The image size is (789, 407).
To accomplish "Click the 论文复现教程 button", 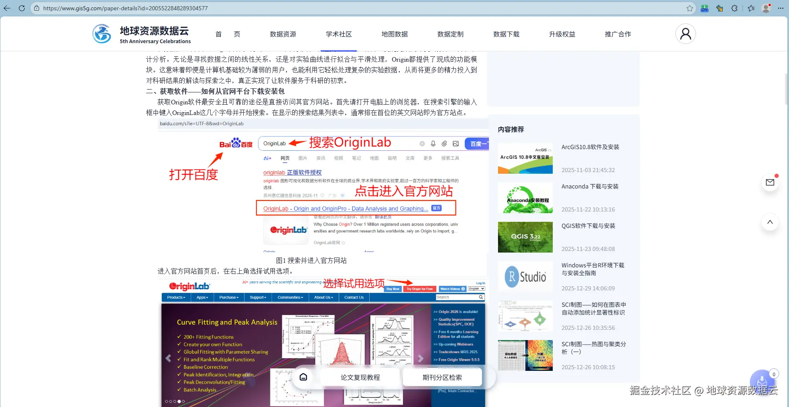I will coord(360,377).
